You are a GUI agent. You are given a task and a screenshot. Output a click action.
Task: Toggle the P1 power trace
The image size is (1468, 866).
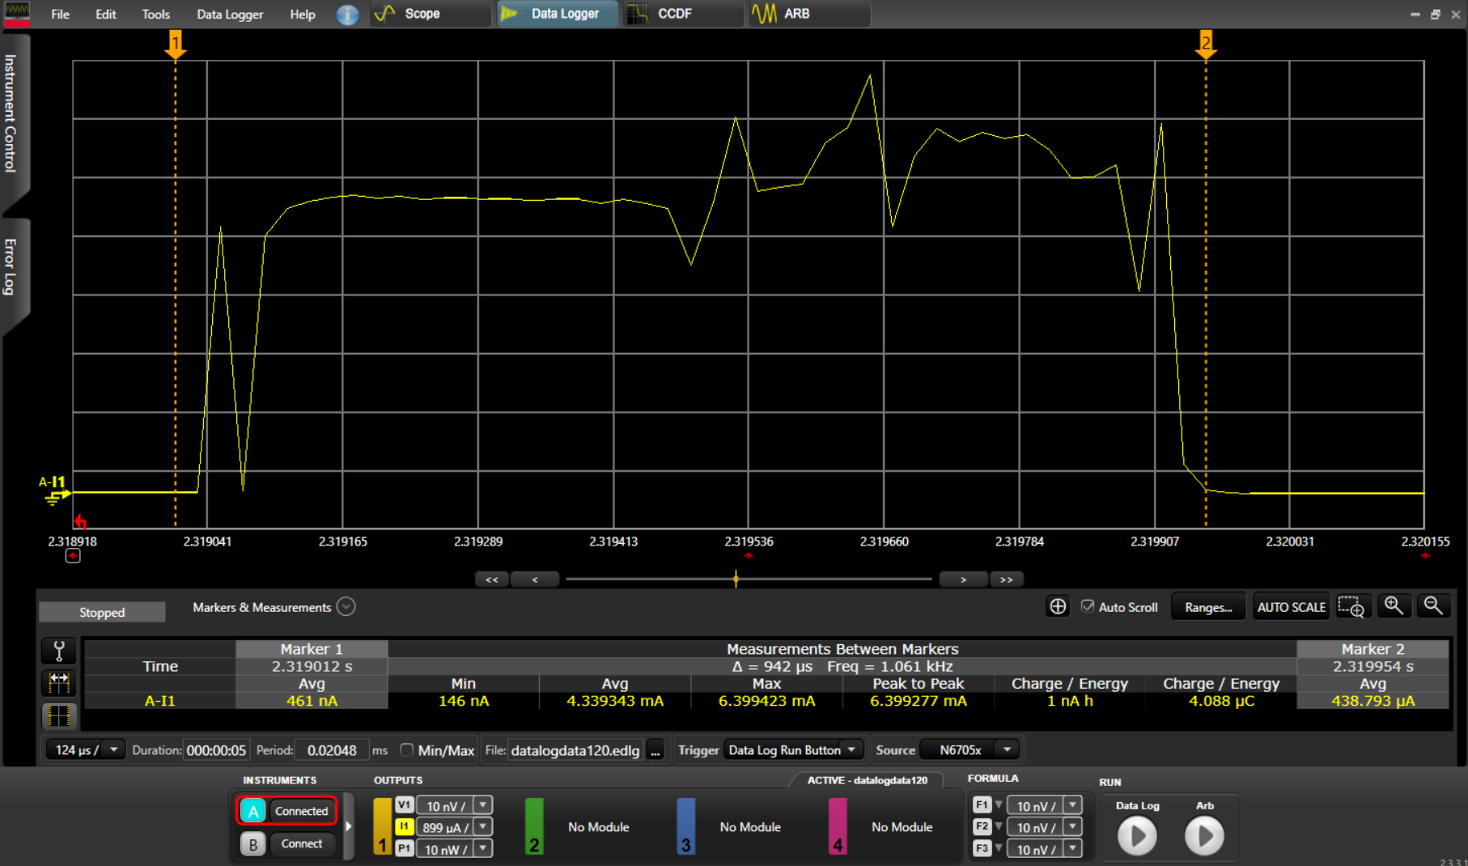[x=404, y=848]
